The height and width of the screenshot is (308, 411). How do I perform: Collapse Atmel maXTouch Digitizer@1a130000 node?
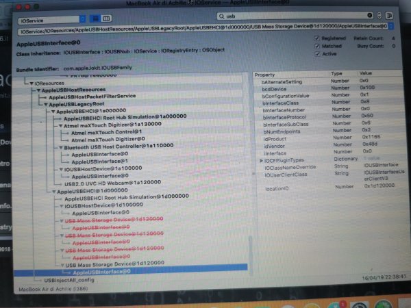60,126
